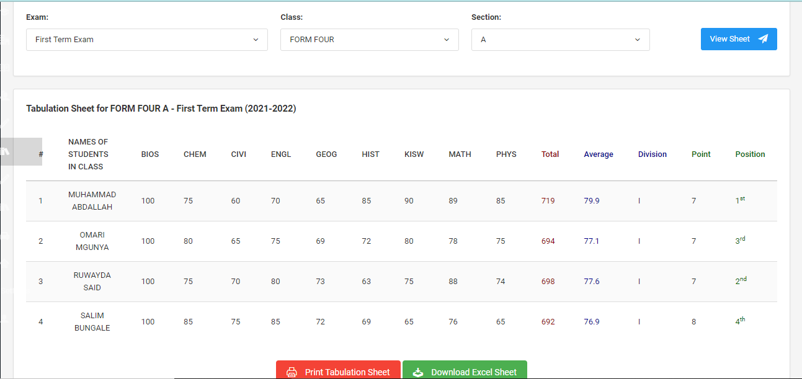Select the OMARI MGUNYA row name

pyautogui.click(x=92, y=241)
